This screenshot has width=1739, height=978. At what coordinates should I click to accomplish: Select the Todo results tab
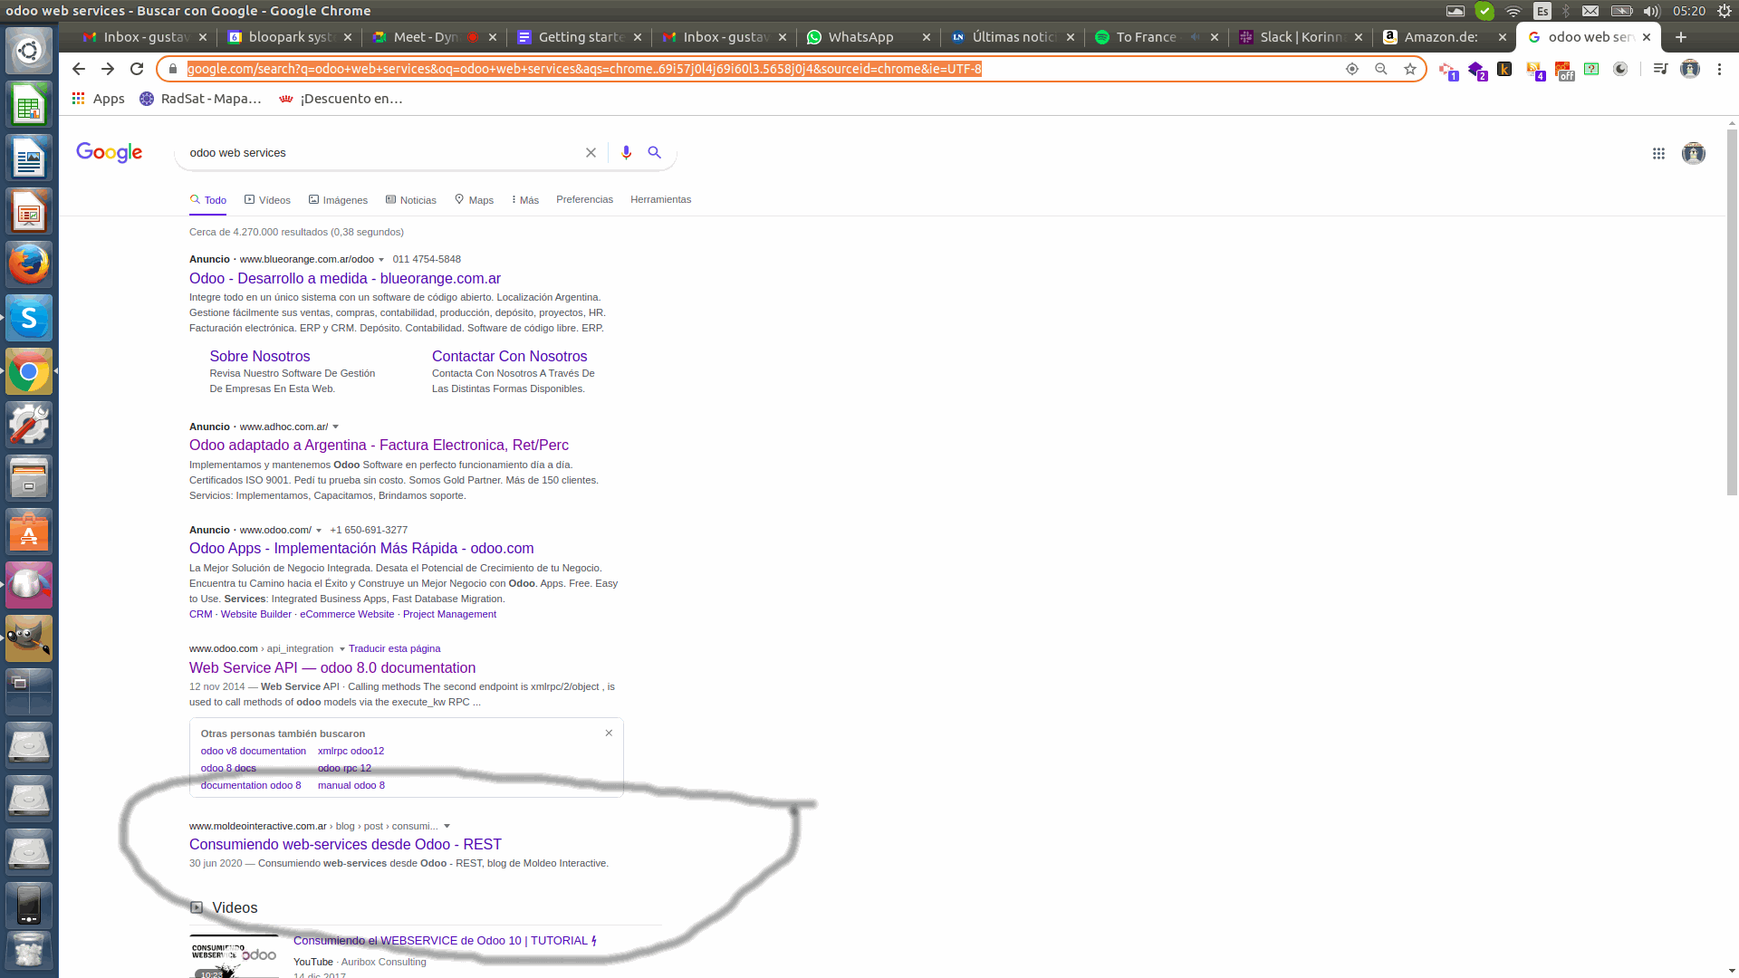(x=207, y=200)
